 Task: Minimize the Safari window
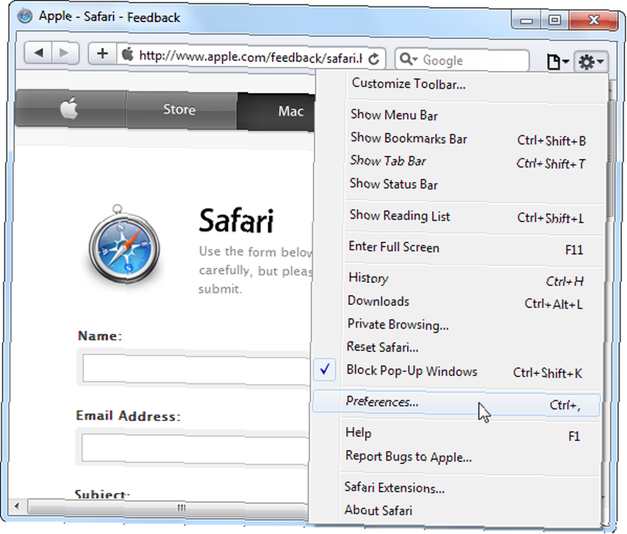pos(526,19)
